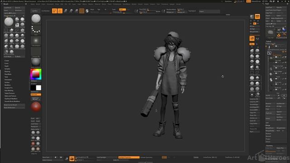Expand the Alpha and Texture section
Viewport: 290px width, 163px height.
10,96
